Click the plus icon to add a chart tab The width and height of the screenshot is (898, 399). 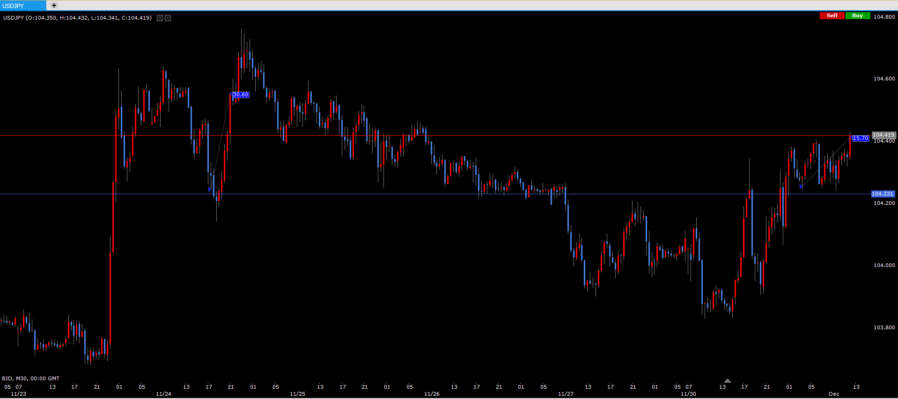coord(54,6)
